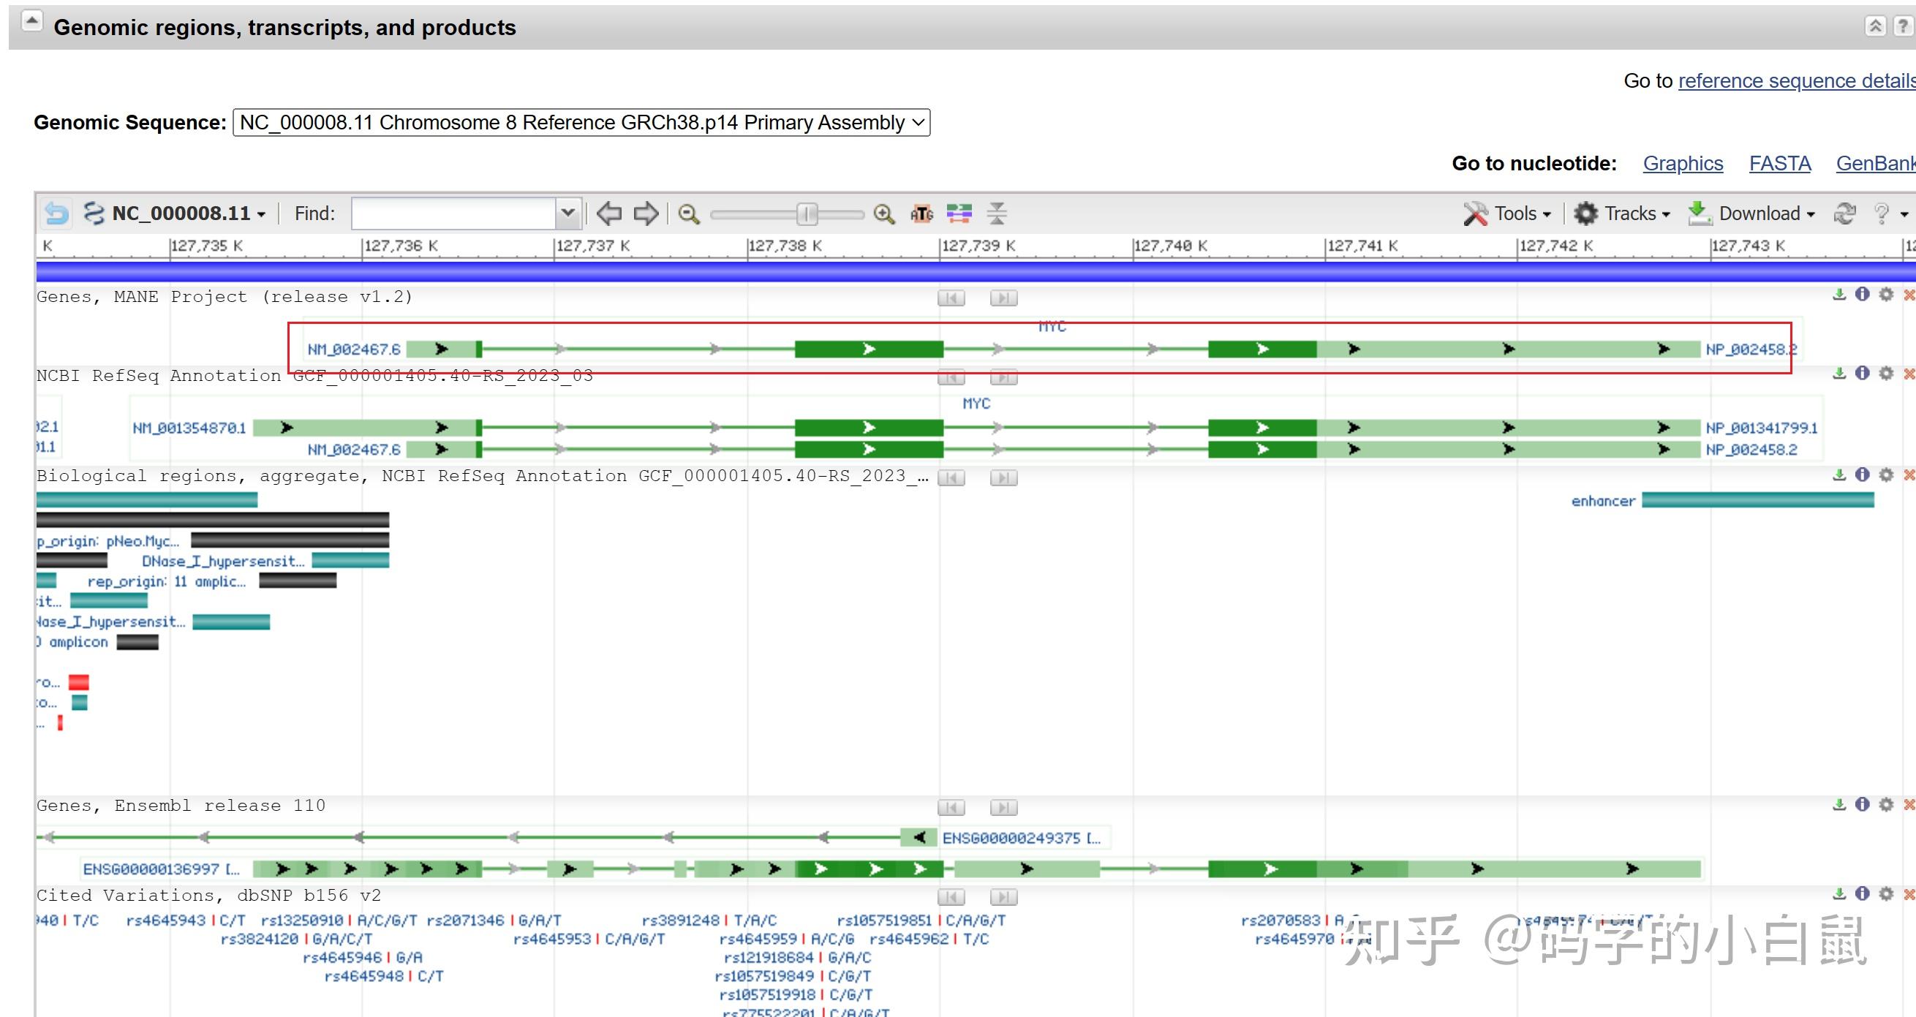Download the MANE Project track data
The width and height of the screenshot is (1916, 1017).
(x=1839, y=295)
